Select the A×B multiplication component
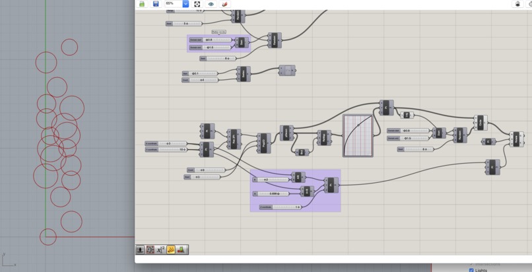Viewport: 532px width, 272px height. click(x=298, y=177)
